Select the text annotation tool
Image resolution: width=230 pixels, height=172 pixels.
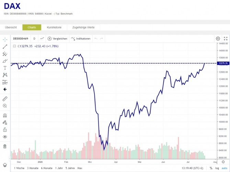click(5, 68)
